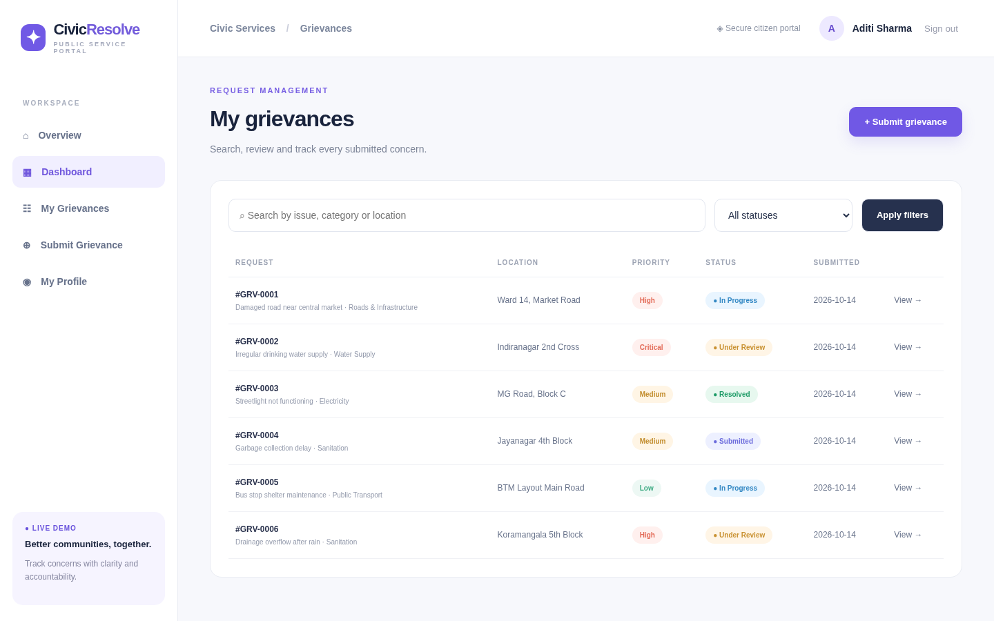Click Koramangala 5th Block location

pyautogui.click(x=540, y=535)
